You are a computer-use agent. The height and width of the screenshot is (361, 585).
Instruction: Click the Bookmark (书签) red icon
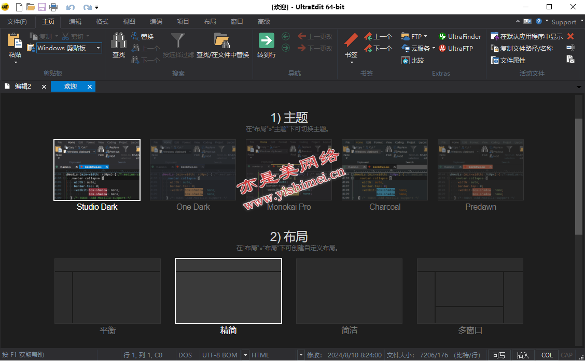tap(351, 40)
